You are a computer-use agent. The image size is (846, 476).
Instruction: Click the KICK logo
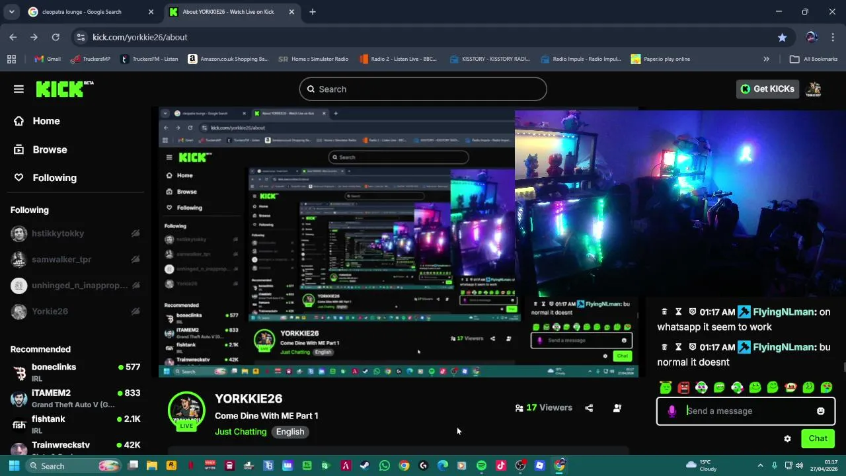click(64, 89)
